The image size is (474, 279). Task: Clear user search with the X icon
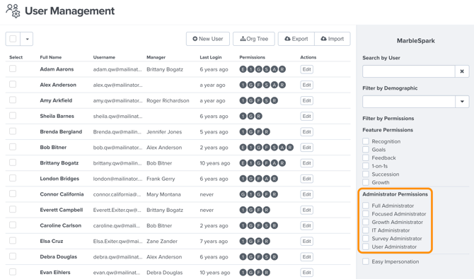pos(462,71)
